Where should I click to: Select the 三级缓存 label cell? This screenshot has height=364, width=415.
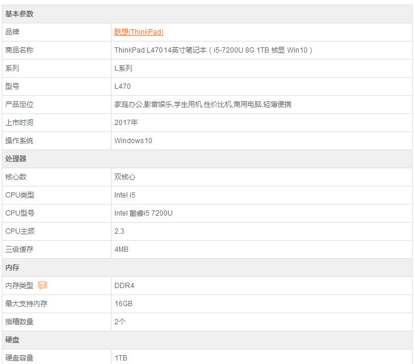57,249
